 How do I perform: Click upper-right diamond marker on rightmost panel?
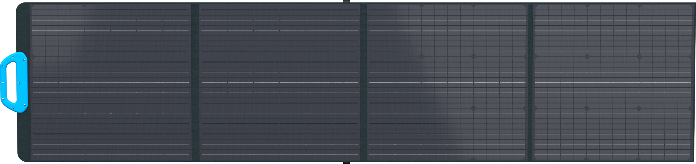coord(639,56)
